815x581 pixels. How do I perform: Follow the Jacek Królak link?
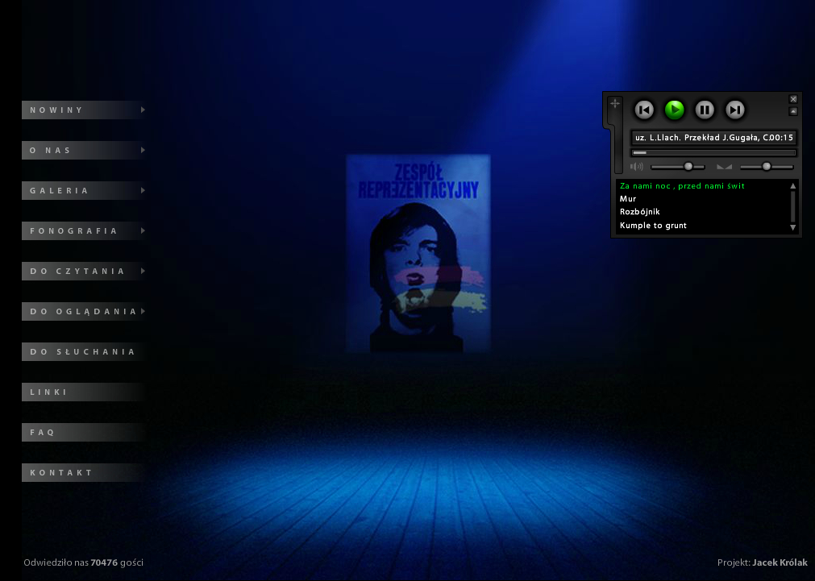[780, 562]
